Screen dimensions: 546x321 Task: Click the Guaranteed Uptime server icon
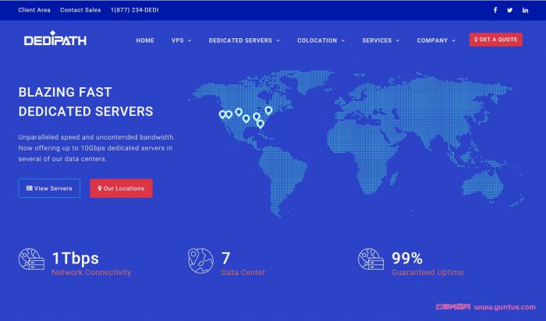pos(370,260)
